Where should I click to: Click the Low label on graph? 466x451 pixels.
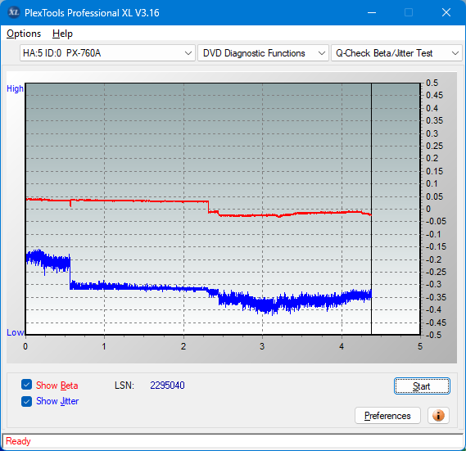coord(15,332)
